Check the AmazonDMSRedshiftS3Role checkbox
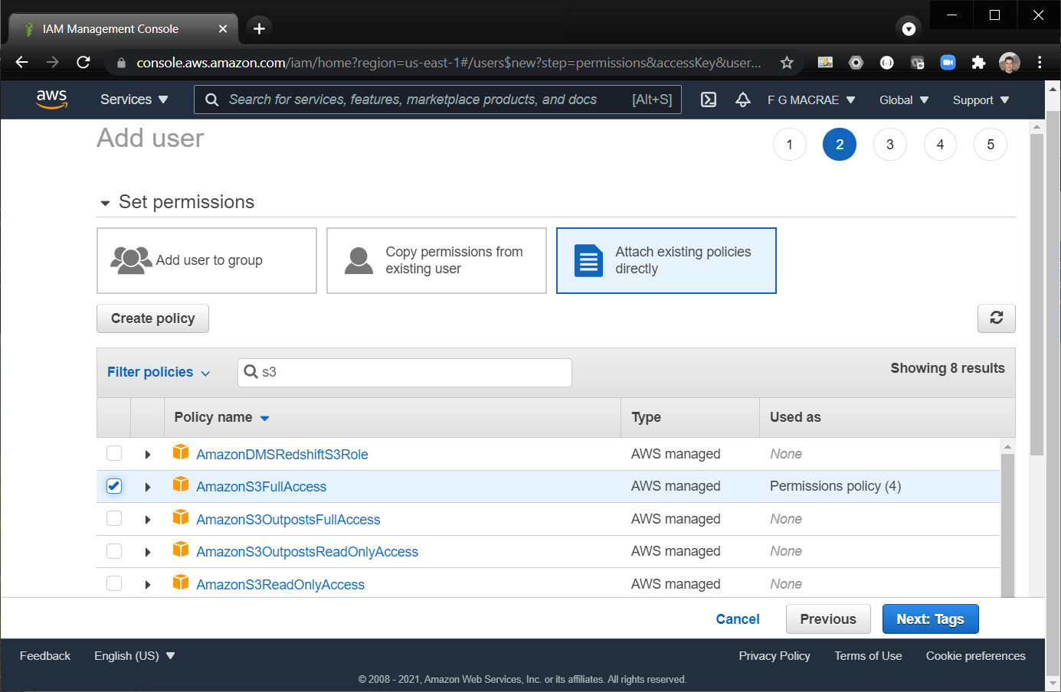The height and width of the screenshot is (692, 1061). coord(114,453)
